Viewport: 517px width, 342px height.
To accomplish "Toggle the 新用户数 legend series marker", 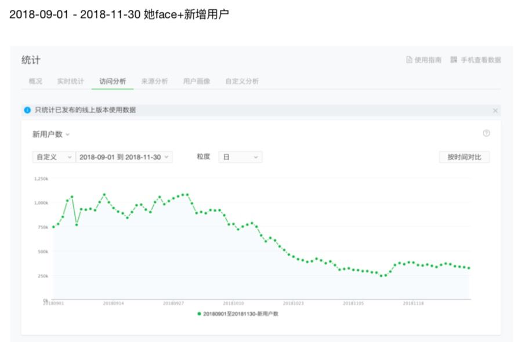I will tap(200, 314).
